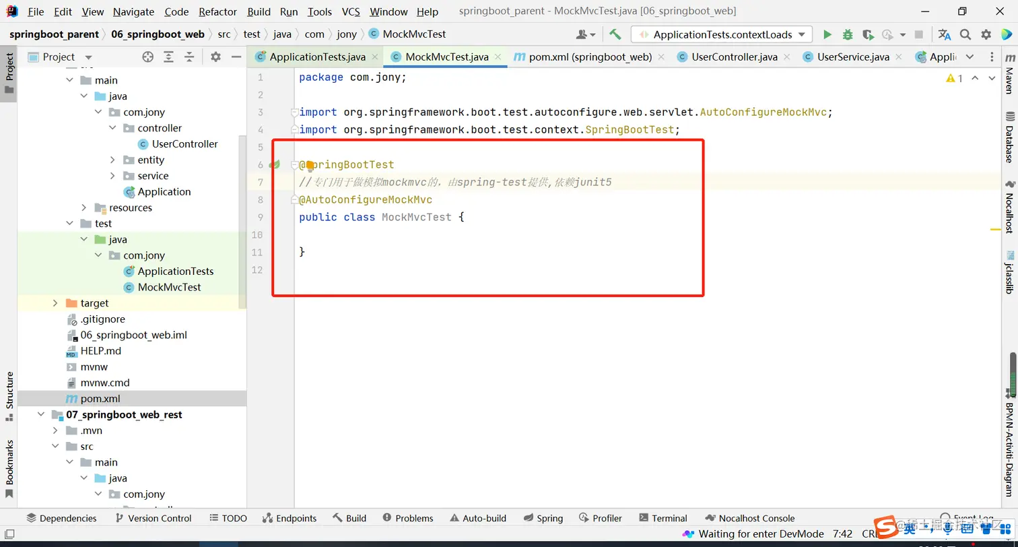Start debugging with the green bug icon
Viewport: 1018px width, 547px height.
848,34
